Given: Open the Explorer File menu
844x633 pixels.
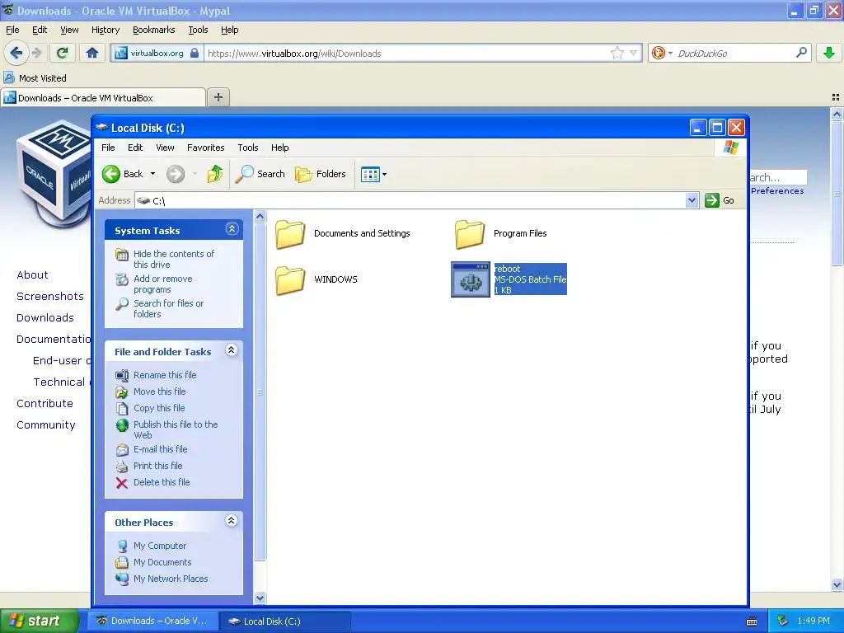Looking at the screenshot, I should coord(108,148).
